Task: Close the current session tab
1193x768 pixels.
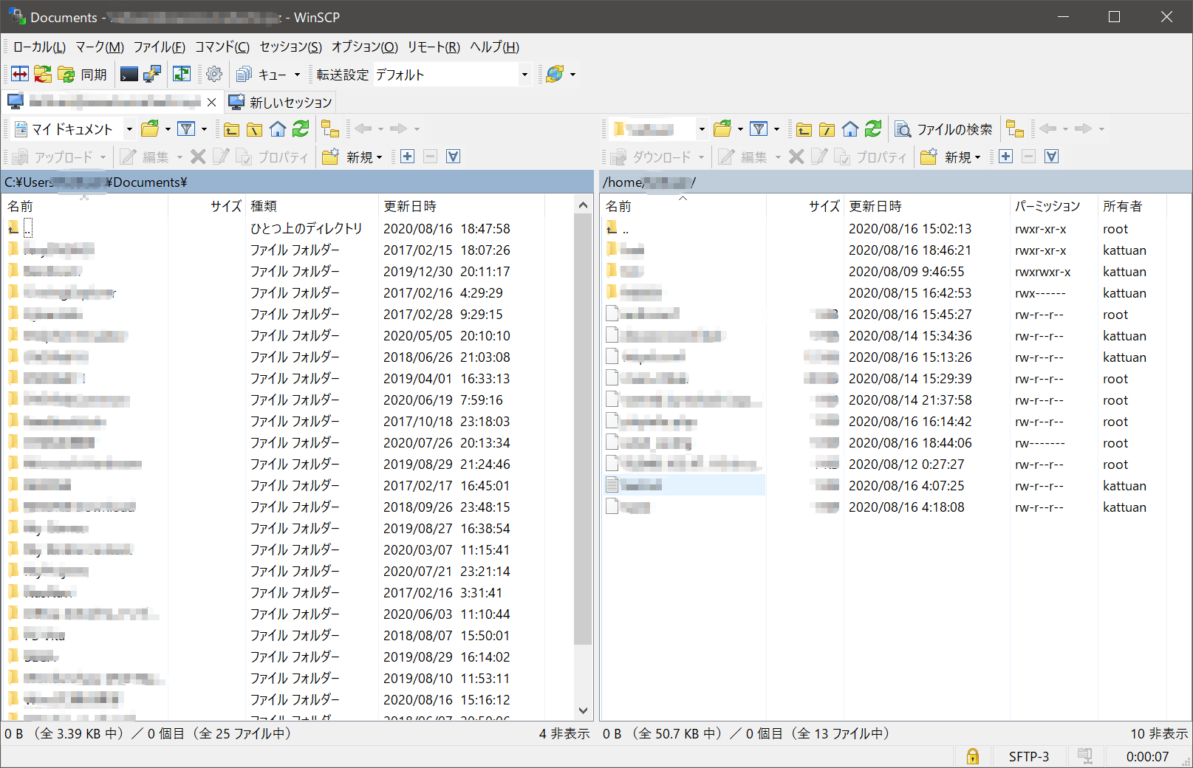Action: pos(211,102)
